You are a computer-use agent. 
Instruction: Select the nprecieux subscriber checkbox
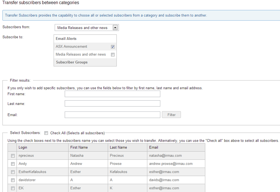pyautogui.click(x=13, y=156)
